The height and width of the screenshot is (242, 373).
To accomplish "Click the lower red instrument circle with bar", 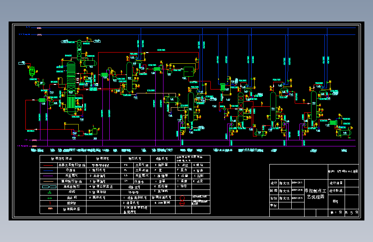I will point(182,203).
